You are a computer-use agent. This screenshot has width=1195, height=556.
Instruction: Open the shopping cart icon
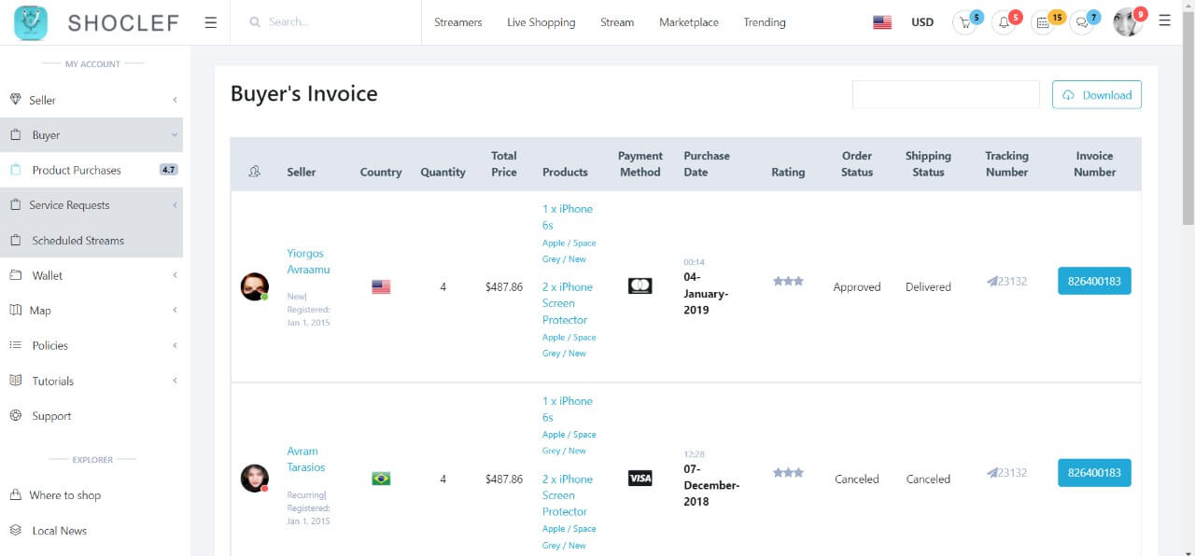click(x=965, y=23)
